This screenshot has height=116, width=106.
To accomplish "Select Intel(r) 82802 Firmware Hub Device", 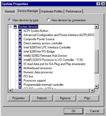I will coord(45,56).
